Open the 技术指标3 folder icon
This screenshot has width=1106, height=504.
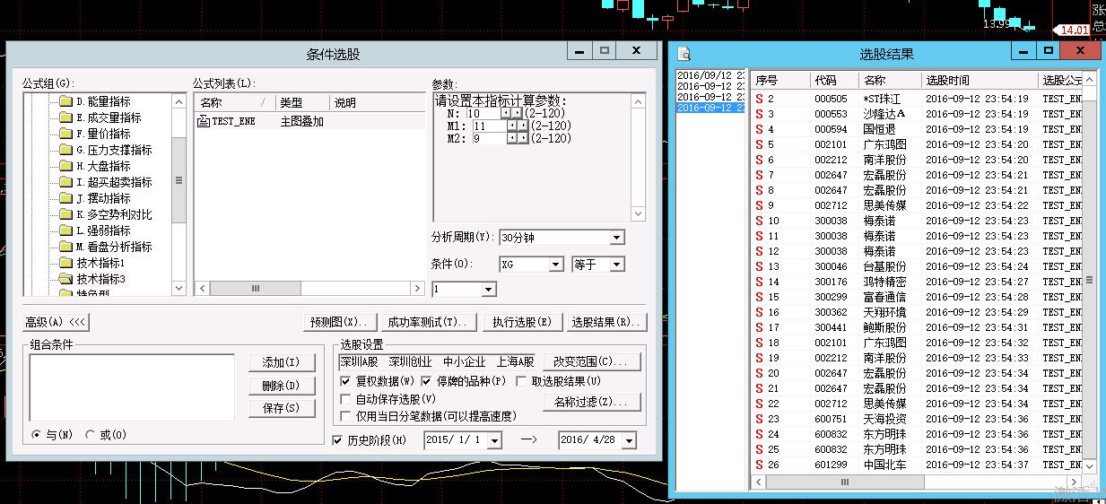[x=65, y=279]
